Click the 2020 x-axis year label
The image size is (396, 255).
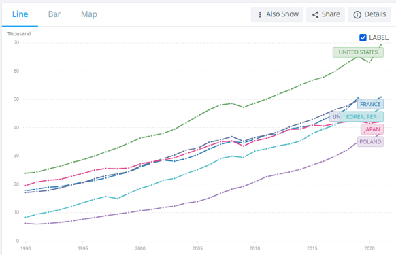coord(369,248)
